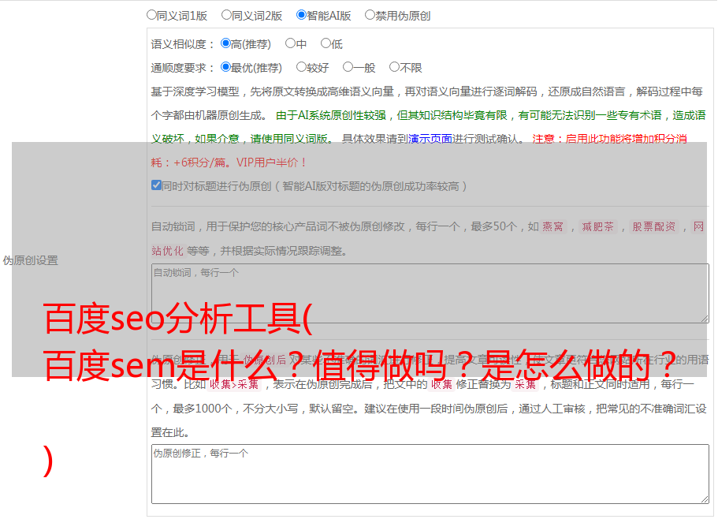Image resolution: width=718 pixels, height=519 pixels.
Task: Select the 同义词1版 radio option
Action: click(x=151, y=15)
